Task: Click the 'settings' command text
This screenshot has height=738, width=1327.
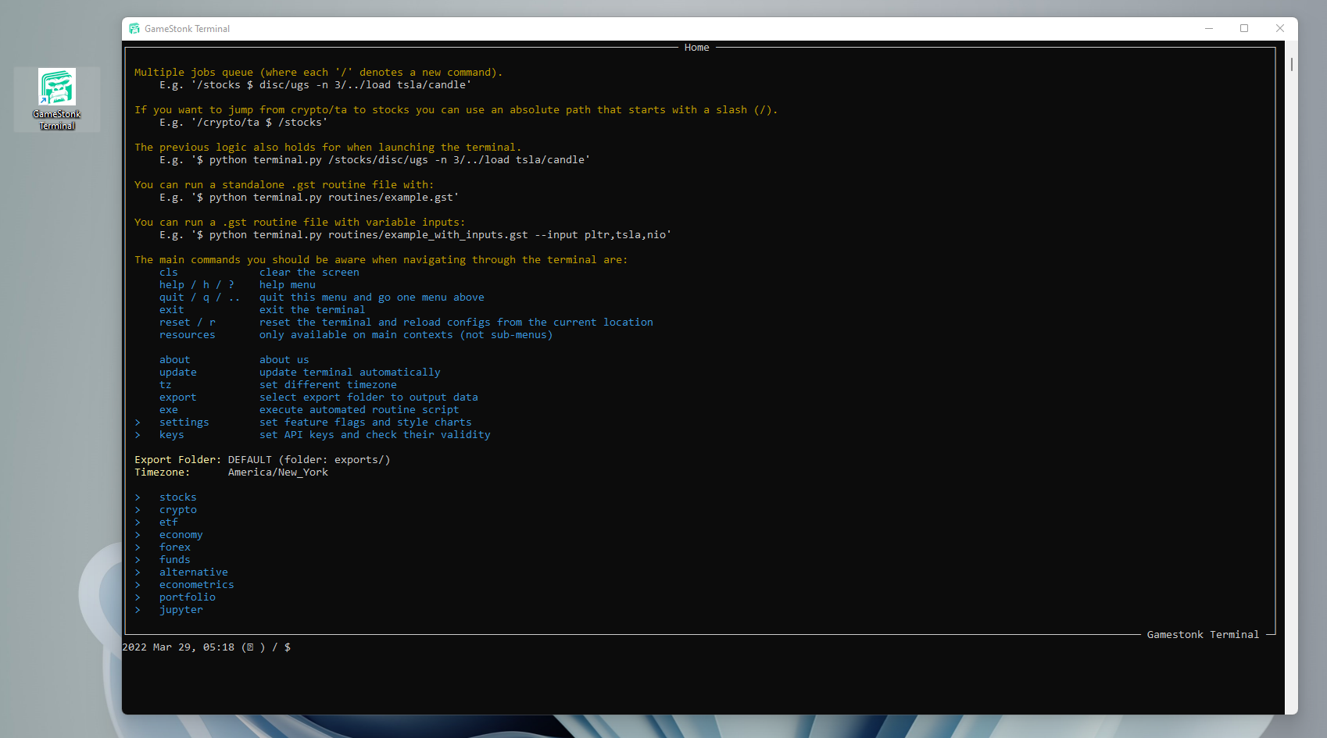Action: (184, 422)
